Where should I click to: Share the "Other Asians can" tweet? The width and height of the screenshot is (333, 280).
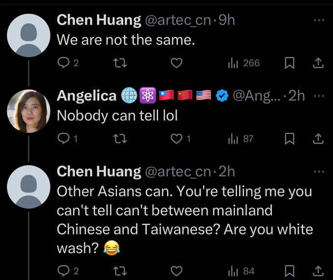317,270
